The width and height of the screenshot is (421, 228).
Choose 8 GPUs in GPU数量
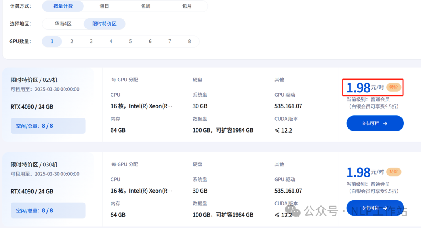(x=189, y=41)
